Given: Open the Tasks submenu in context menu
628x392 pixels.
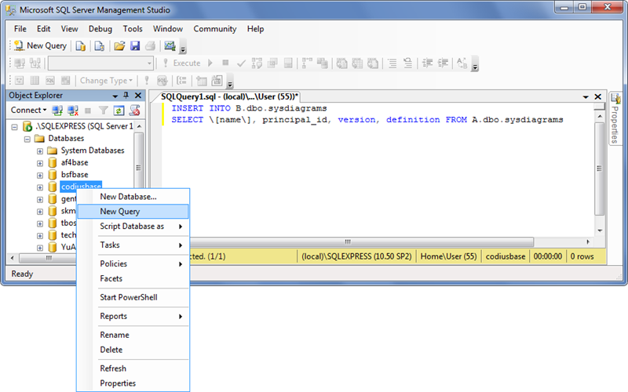Looking at the screenshot, I should [x=110, y=245].
